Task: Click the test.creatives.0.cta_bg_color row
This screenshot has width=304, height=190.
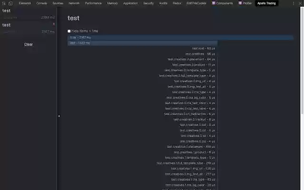Action: (190, 98)
